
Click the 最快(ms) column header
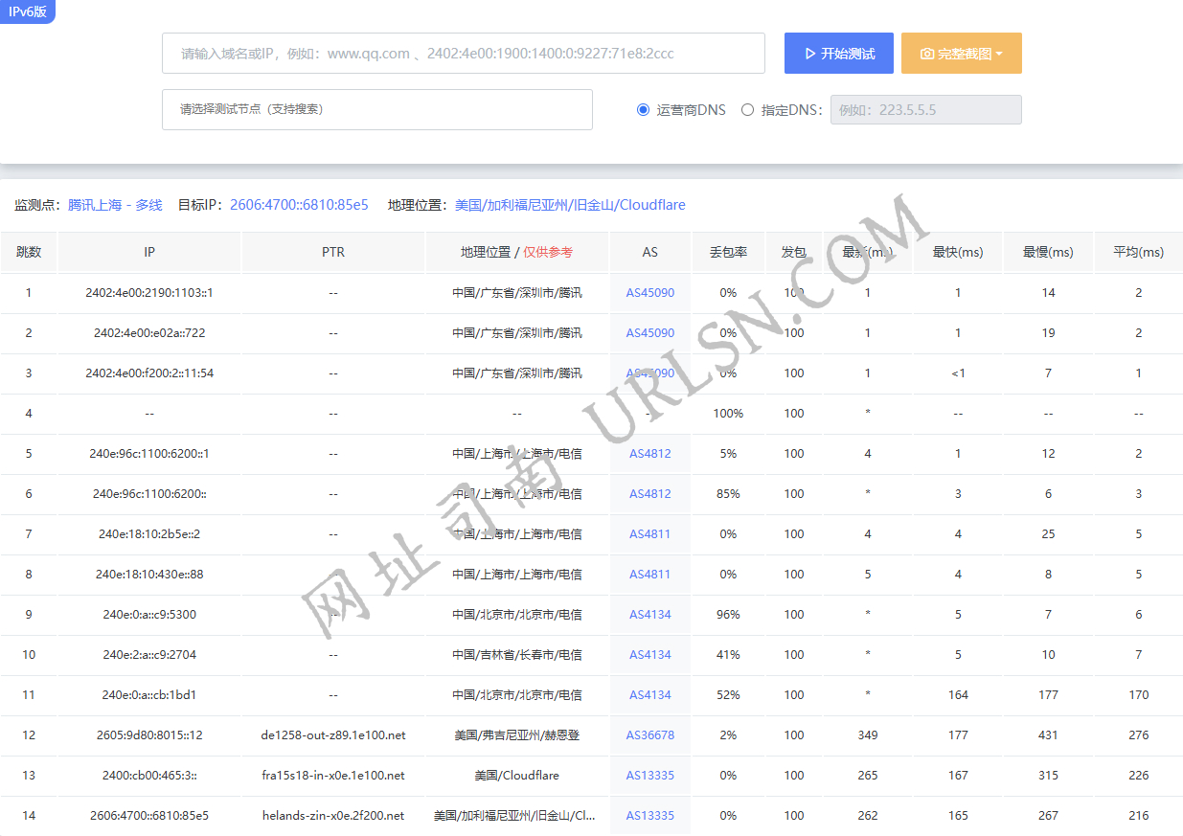click(958, 252)
